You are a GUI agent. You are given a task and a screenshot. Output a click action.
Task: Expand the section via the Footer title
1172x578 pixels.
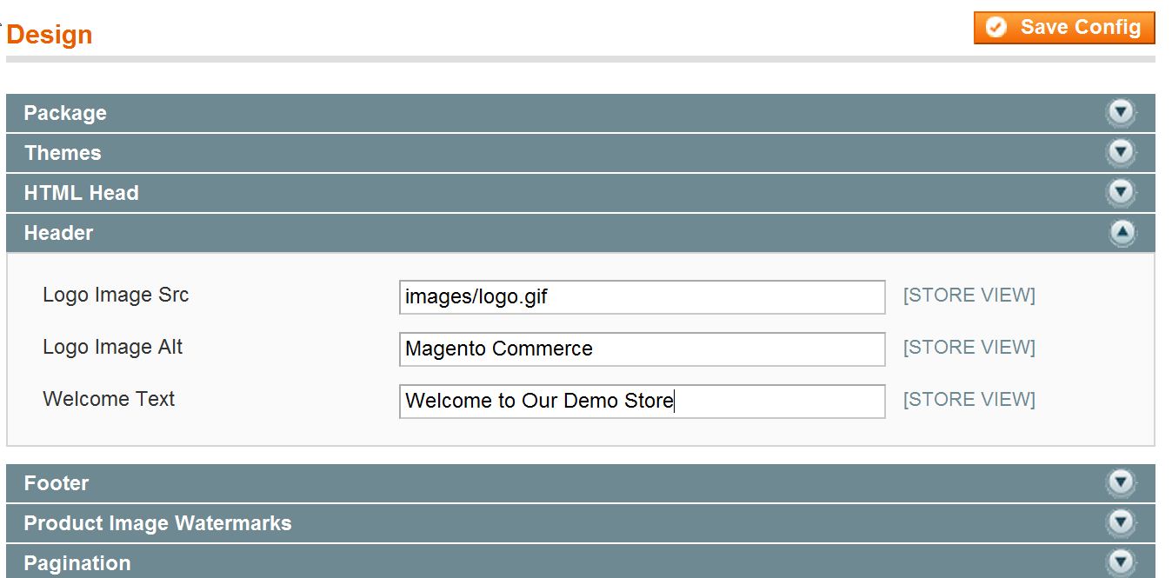click(x=57, y=483)
